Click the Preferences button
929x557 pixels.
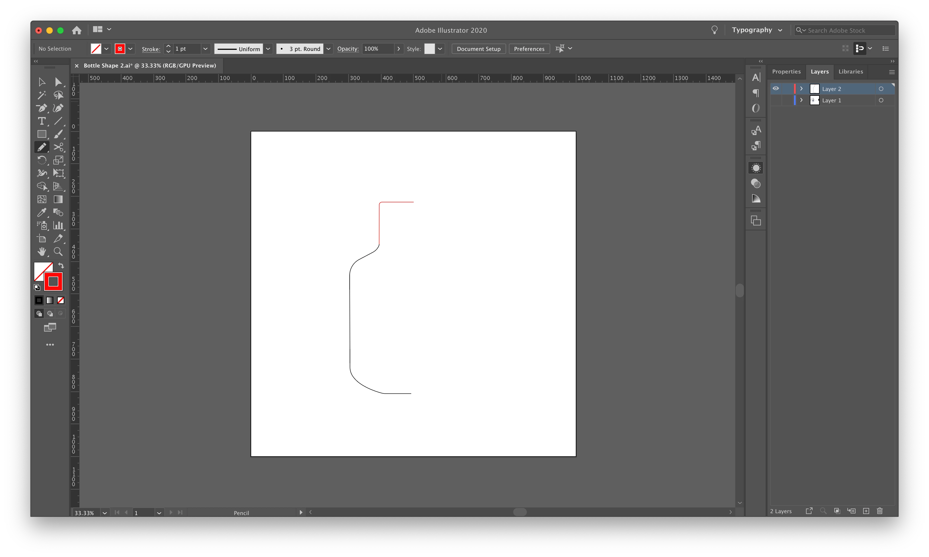pyautogui.click(x=529, y=49)
